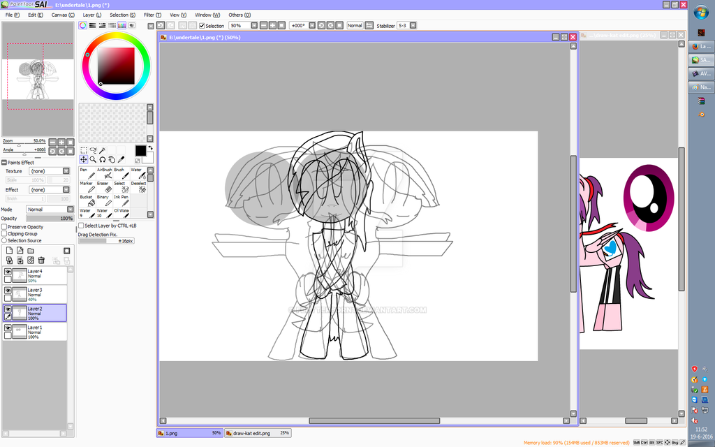Image resolution: width=715 pixels, height=447 pixels.
Task: Select Layer3 in the layer list
Action: (x=35, y=294)
